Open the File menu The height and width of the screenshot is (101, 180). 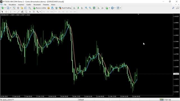pyautogui.click(x=5, y=4)
